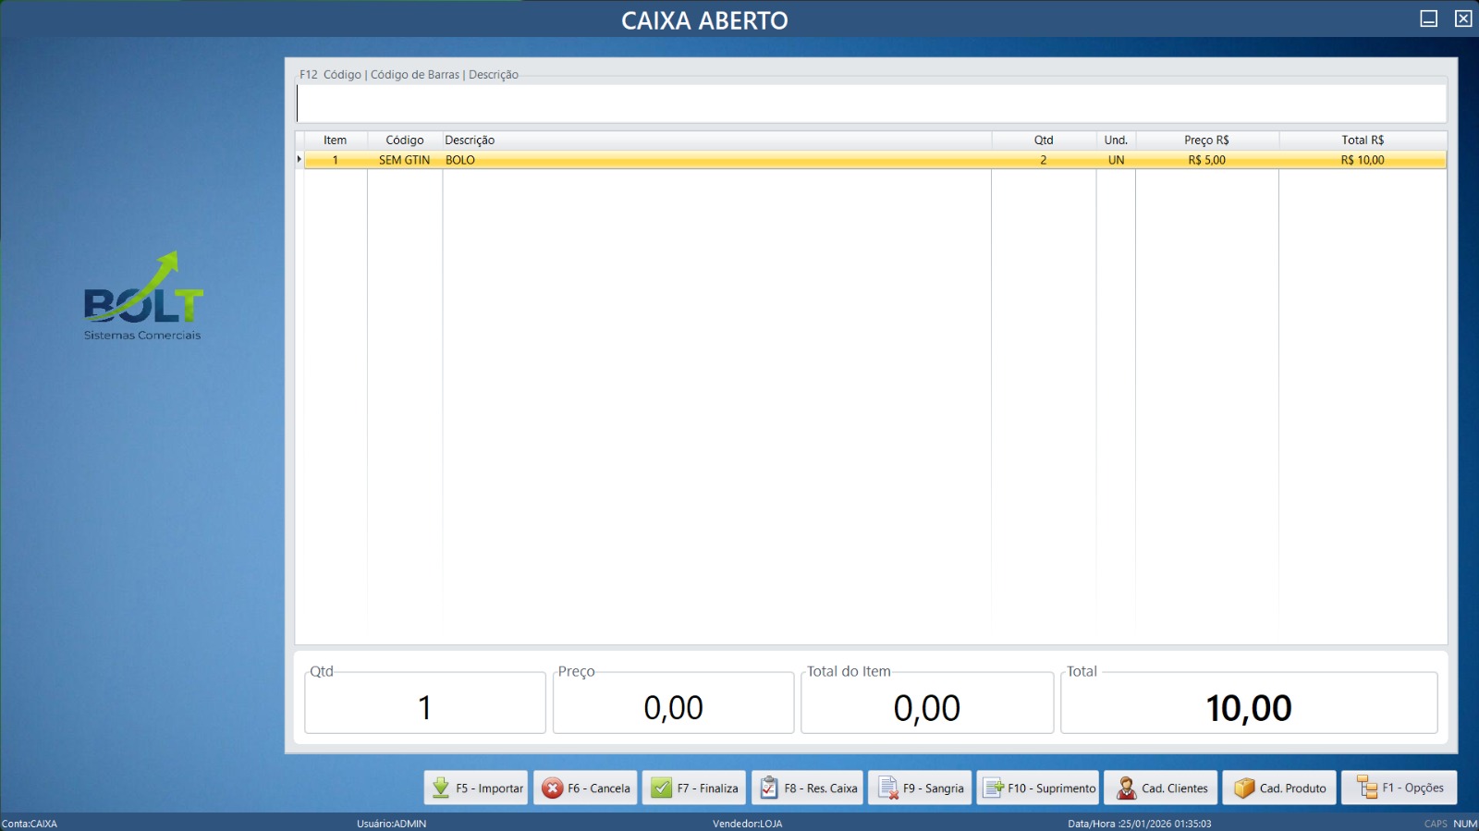The height and width of the screenshot is (831, 1479).
Task: Click the Item column header
Action: point(336,141)
